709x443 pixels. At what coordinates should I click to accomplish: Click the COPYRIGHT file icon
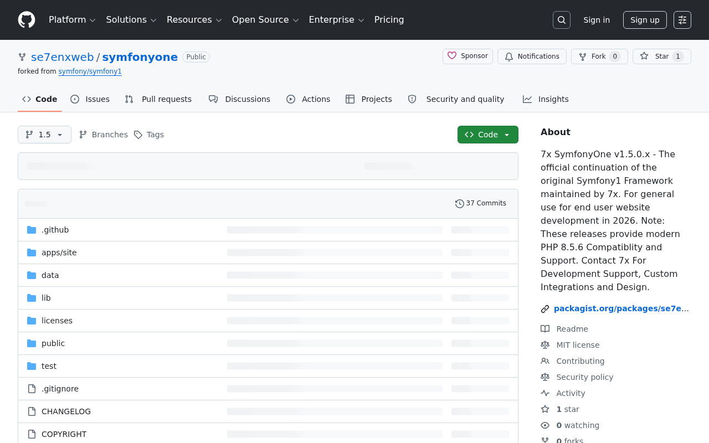32,434
